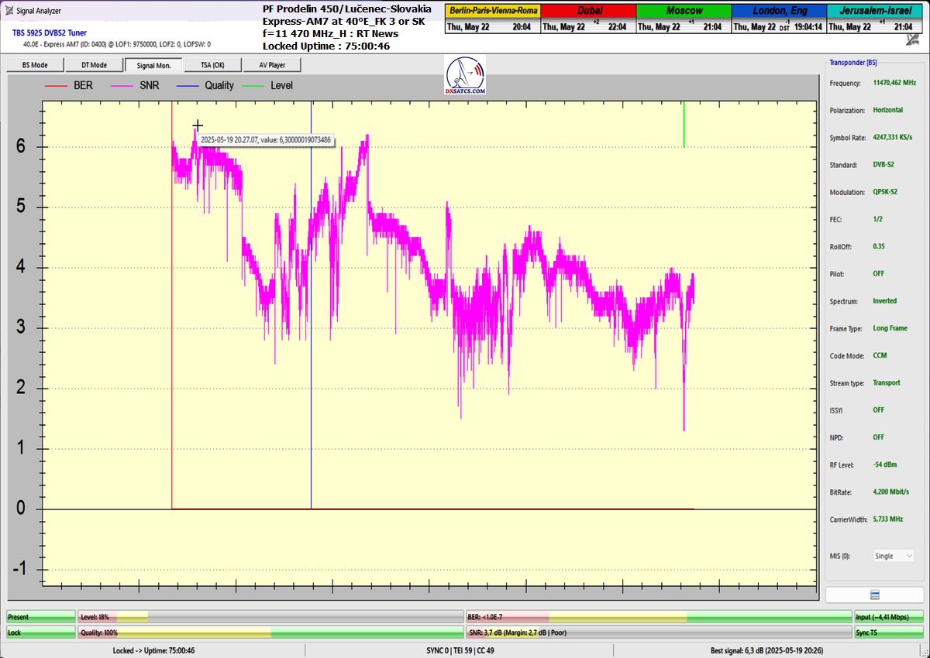Click the crosshair marker on the SNR graph
930x658 pixels.
click(198, 125)
